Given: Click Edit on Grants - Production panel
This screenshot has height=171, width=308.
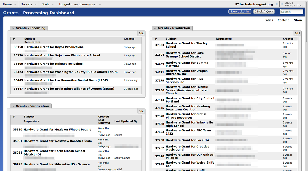Looking at the screenshot, I should 297,33.
